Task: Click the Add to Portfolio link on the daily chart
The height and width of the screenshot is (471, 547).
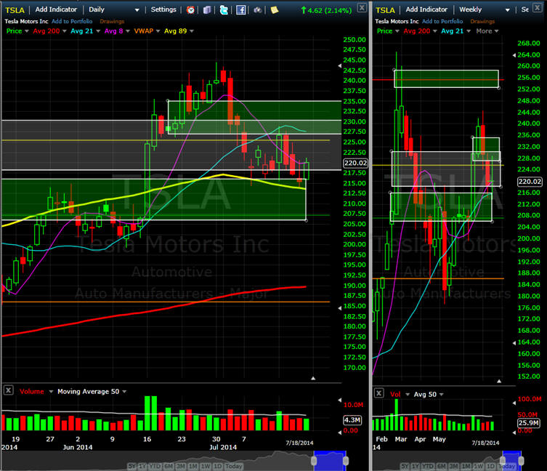Action: point(72,21)
